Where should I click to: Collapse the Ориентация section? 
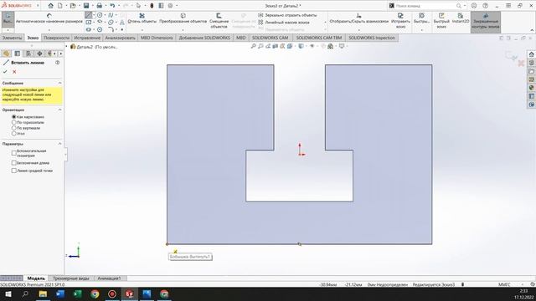(x=59, y=110)
